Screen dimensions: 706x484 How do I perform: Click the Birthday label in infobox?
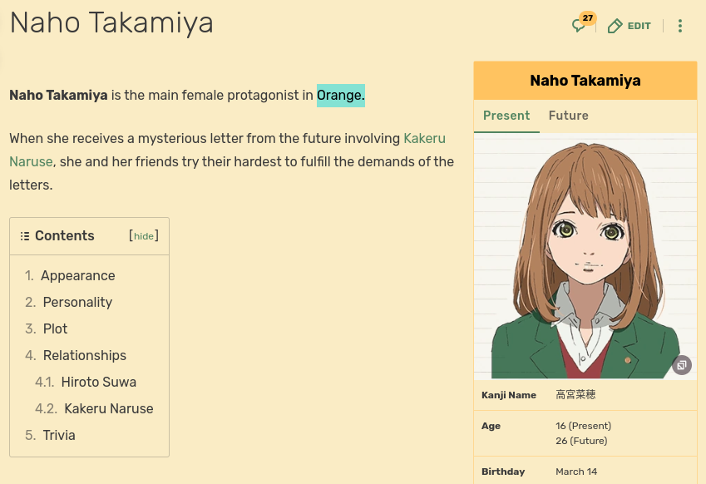[503, 472]
